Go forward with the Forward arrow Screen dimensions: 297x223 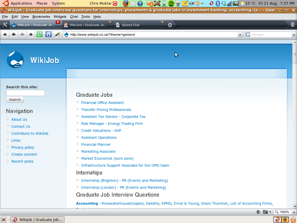22,35
